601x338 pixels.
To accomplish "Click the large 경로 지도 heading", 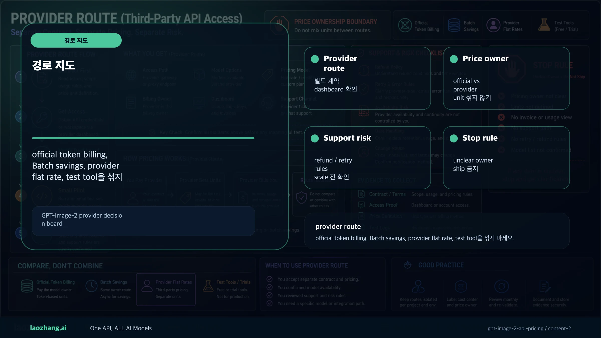I will (53, 65).
